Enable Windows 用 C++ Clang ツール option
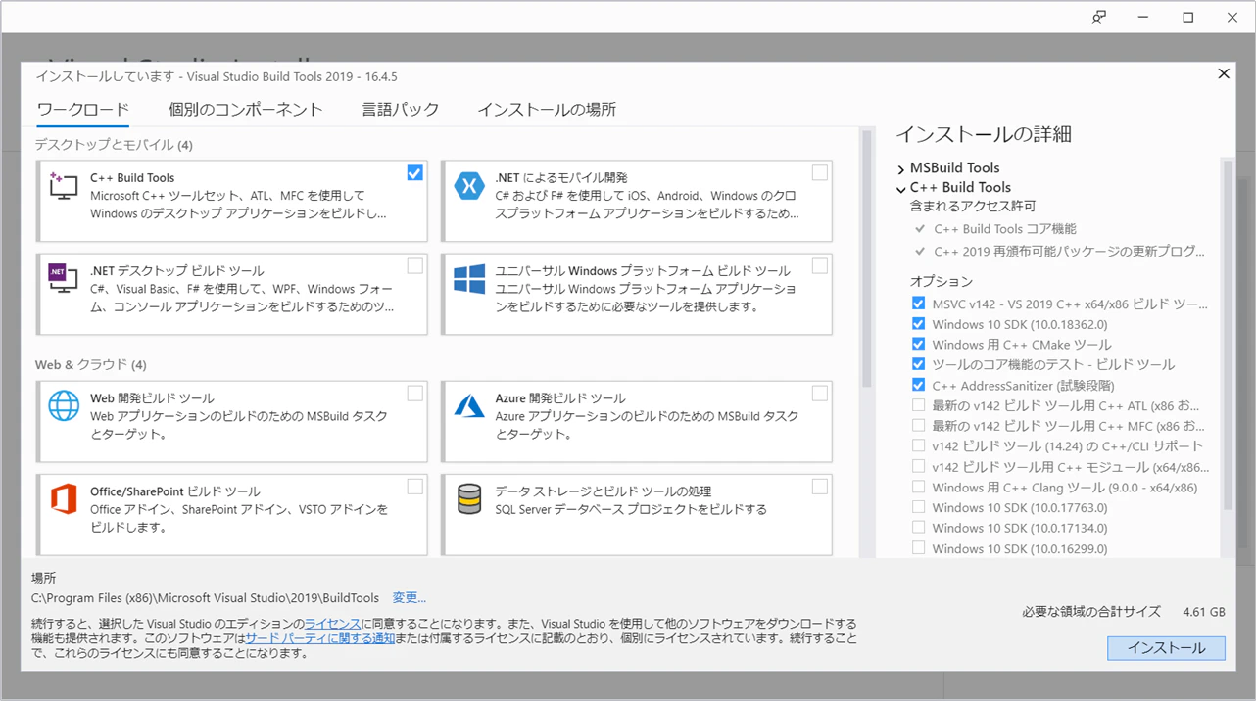The width and height of the screenshot is (1256, 701). (x=918, y=487)
